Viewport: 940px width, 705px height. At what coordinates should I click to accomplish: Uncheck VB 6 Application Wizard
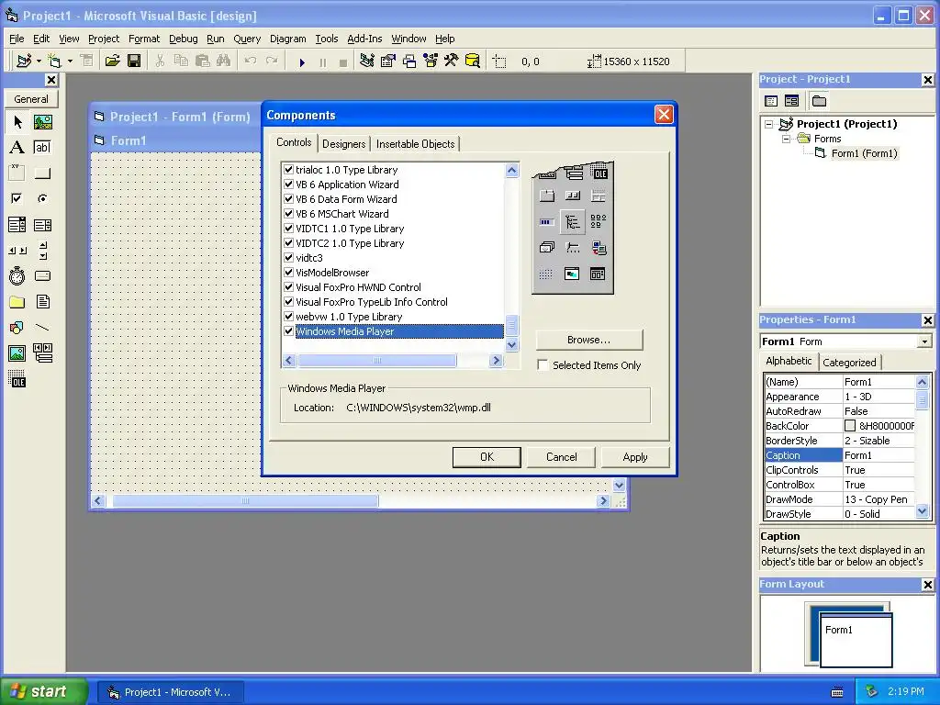[289, 184]
